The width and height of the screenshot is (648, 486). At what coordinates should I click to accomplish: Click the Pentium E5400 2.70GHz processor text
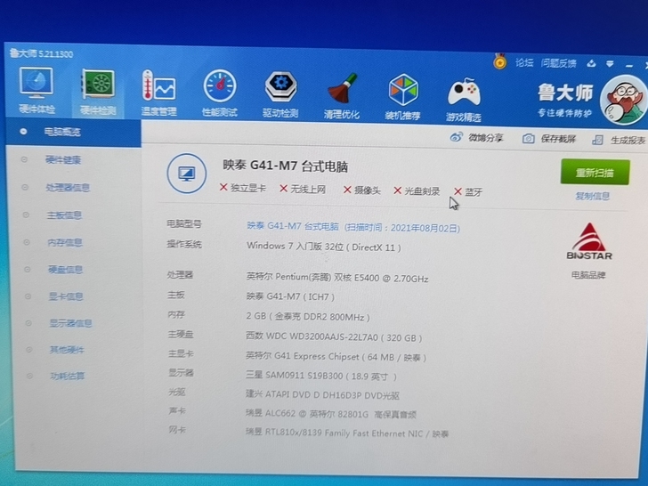tap(336, 278)
